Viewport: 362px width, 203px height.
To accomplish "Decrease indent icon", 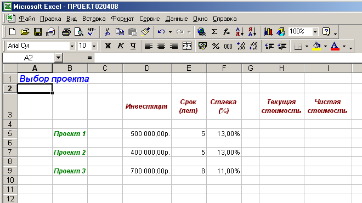I will click(x=269, y=46).
